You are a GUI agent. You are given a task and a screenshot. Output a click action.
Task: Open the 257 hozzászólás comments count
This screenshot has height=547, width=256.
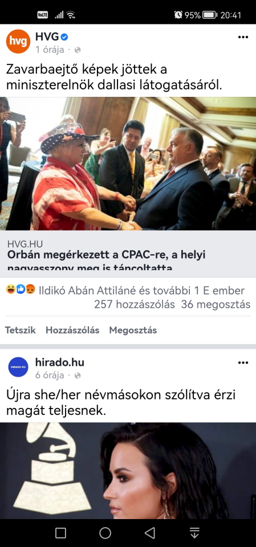[x=135, y=304]
